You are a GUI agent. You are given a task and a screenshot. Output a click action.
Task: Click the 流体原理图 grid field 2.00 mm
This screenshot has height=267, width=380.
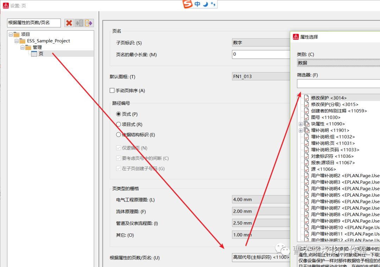(x=261, y=211)
